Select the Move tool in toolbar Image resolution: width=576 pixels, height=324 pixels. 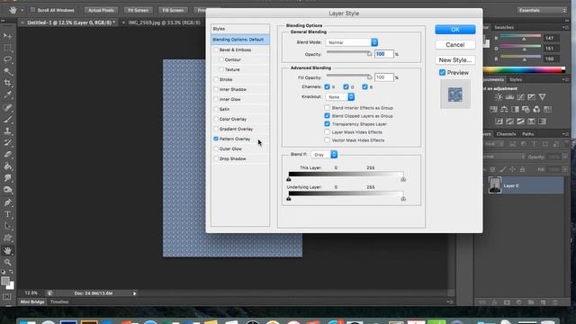point(7,36)
